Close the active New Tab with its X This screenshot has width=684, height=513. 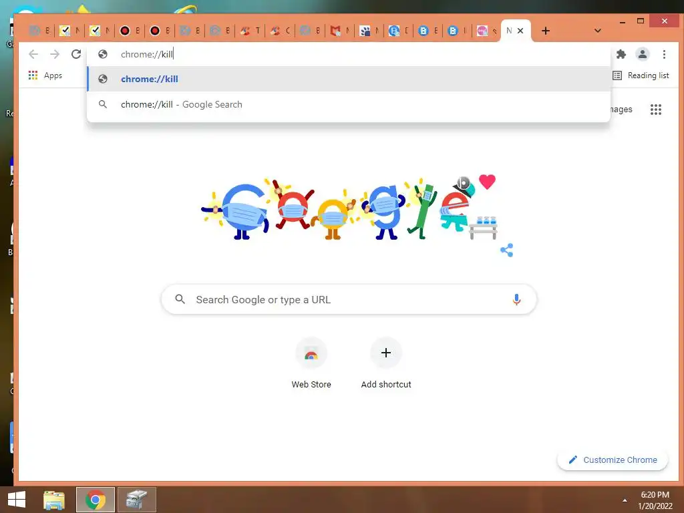pyautogui.click(x=520, y=31)
